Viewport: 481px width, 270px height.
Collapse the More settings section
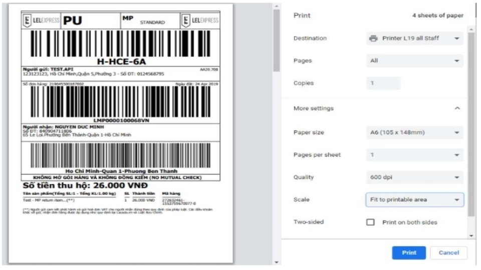[457, 108]
